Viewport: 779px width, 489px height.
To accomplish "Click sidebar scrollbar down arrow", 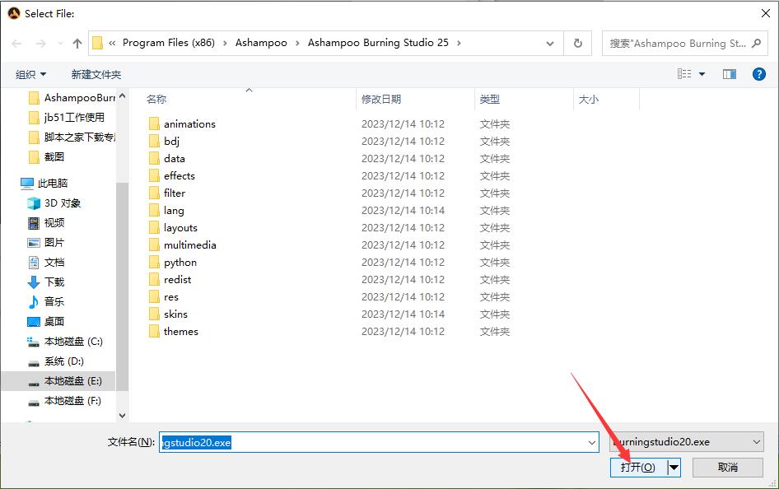I will (122, 416).
